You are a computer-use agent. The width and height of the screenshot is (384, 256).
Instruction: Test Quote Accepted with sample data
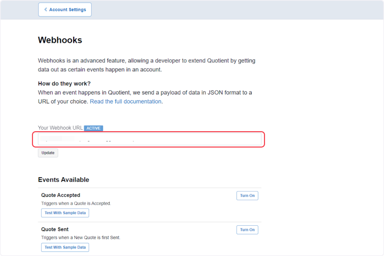coord(65,213)
